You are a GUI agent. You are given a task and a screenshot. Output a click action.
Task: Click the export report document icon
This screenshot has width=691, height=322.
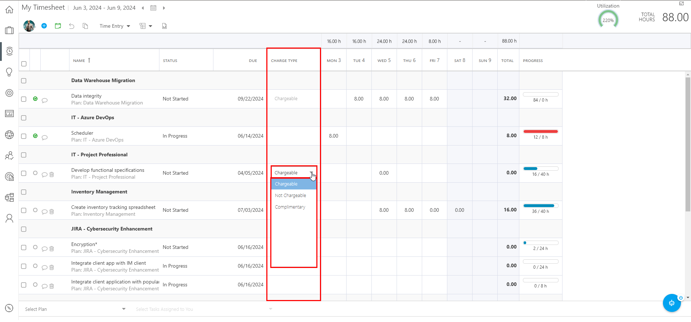point(164,26)
